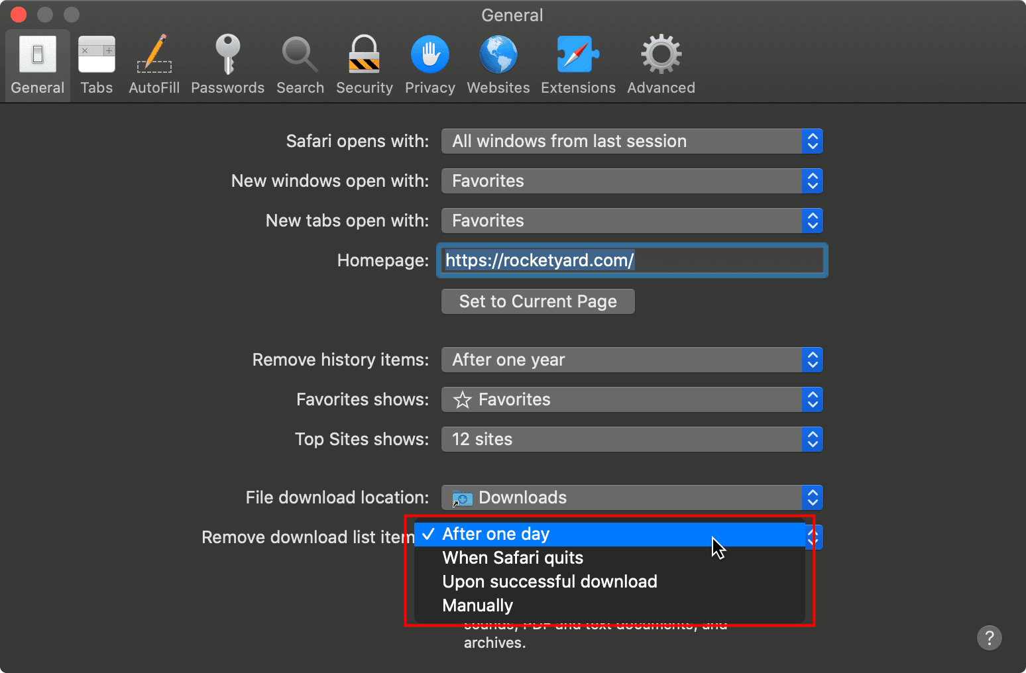The height and width of the screenshot is (673, 1026).
Task: Open the Websites preferences pane
Action: 498,65
